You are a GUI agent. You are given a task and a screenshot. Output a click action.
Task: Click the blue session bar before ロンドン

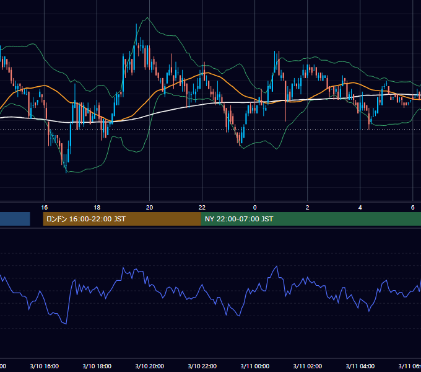pyautogui.click(x=15, y=219)
